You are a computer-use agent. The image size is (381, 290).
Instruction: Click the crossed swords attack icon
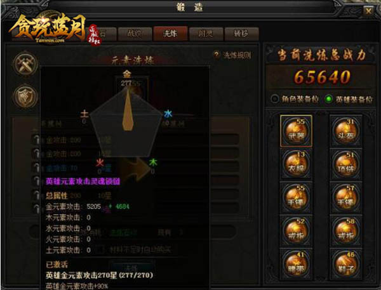tap(25, 63)
